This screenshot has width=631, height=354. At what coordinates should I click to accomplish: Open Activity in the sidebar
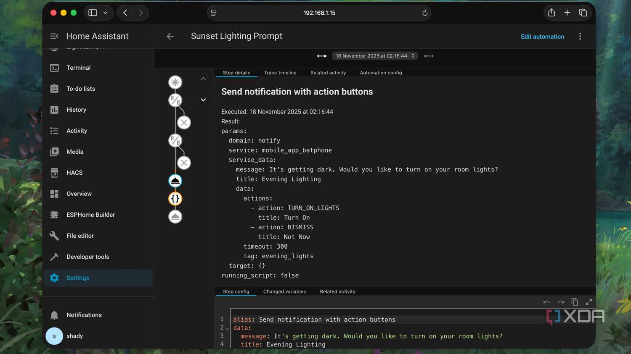98,131
